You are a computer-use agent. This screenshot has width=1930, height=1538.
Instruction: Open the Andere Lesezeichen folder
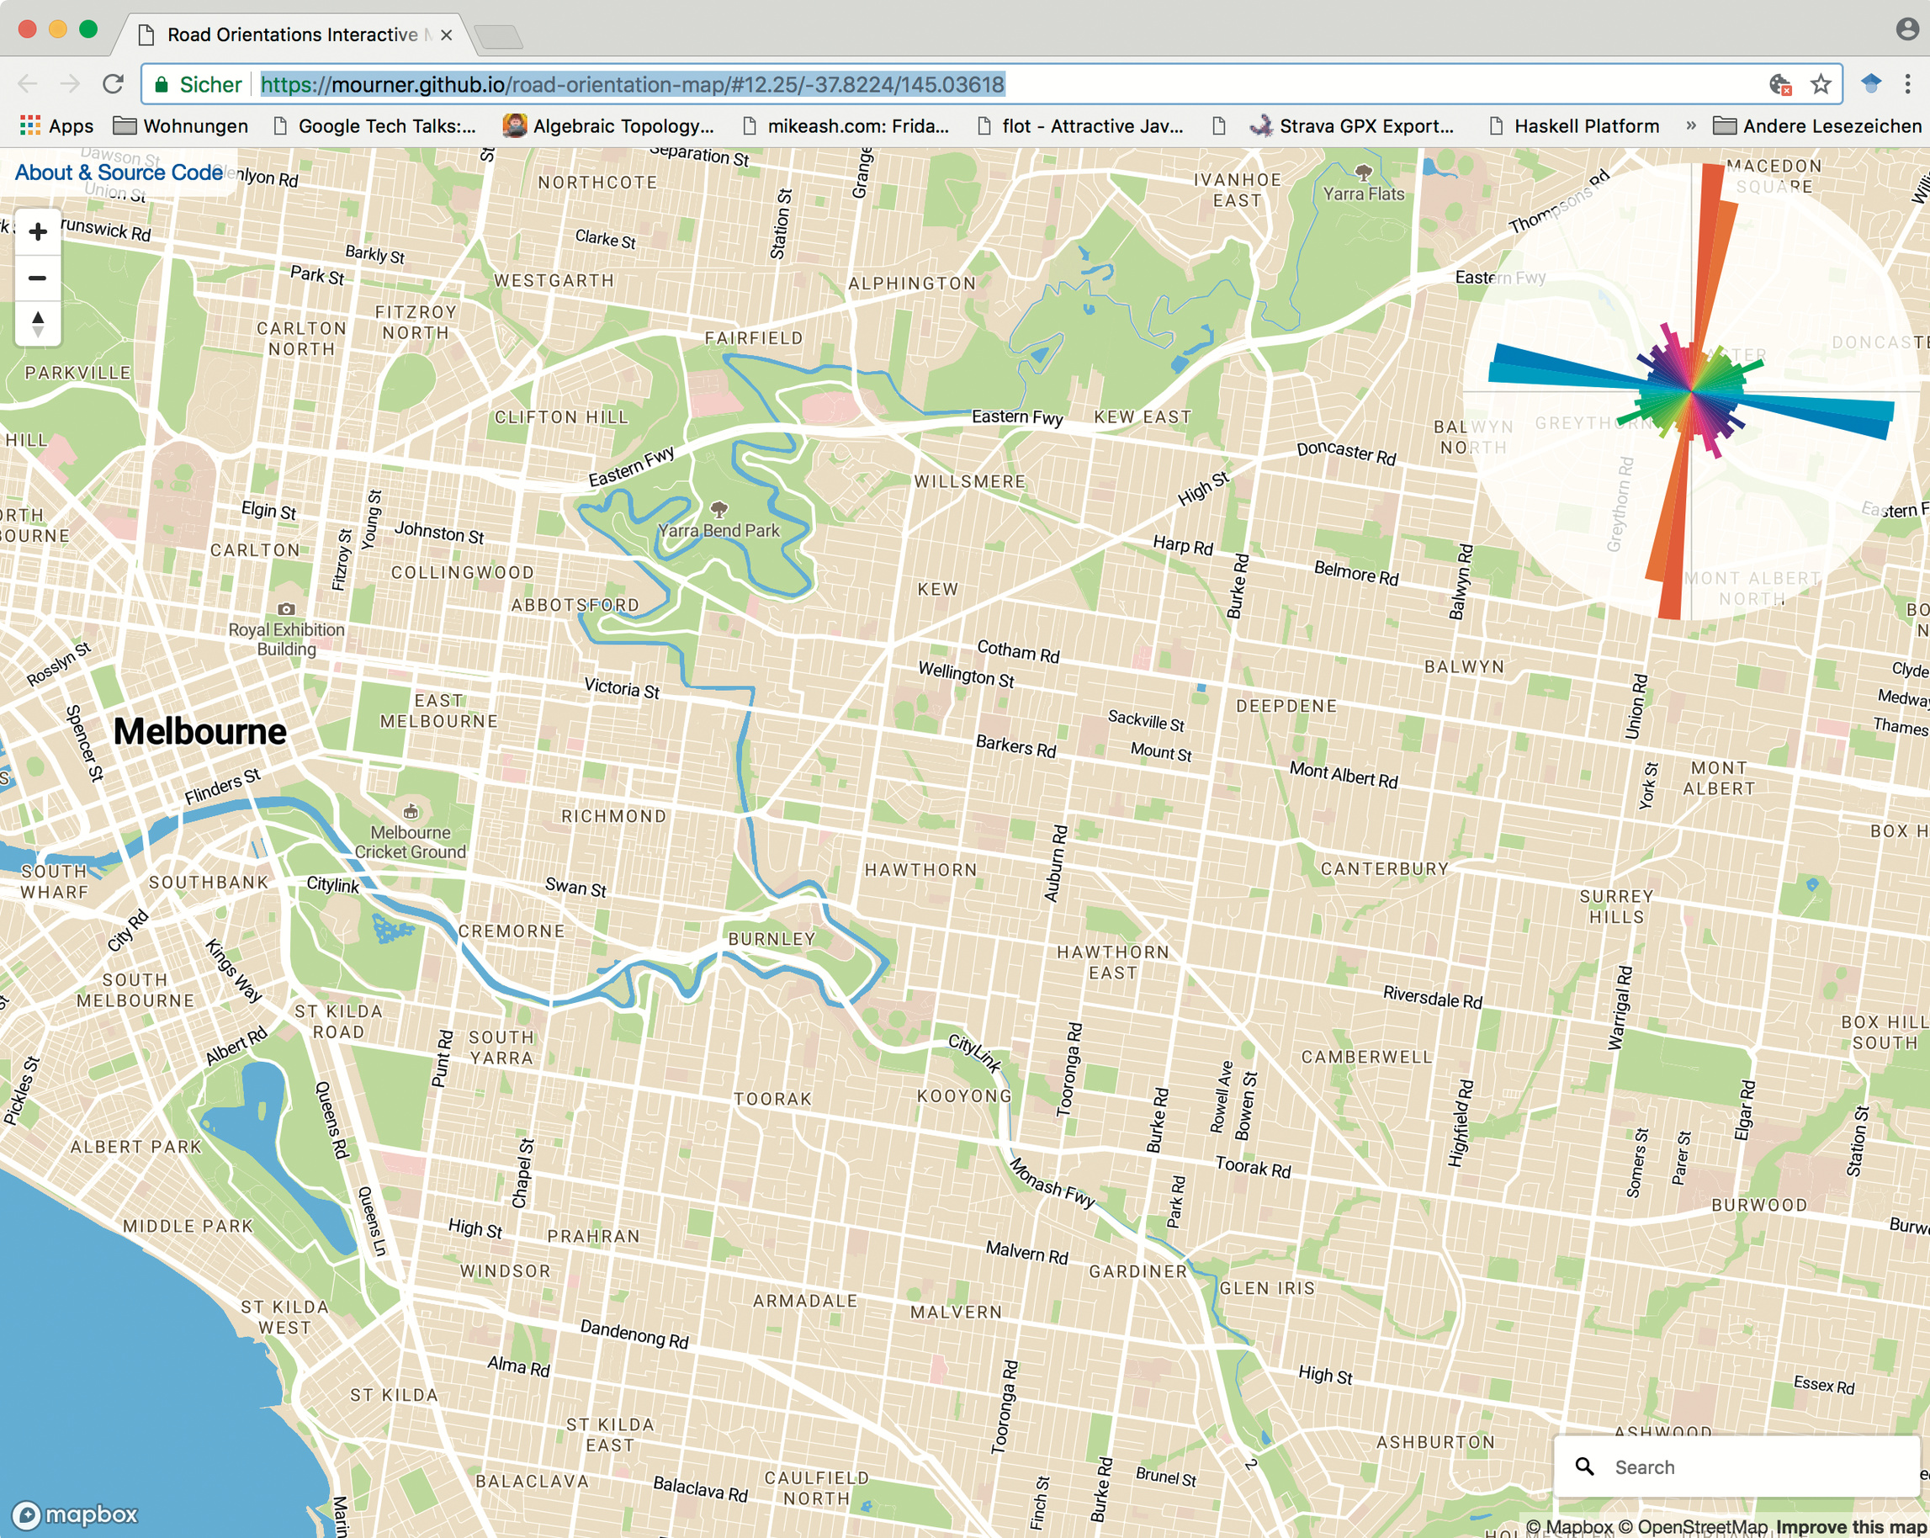(x=1817, y=125)
